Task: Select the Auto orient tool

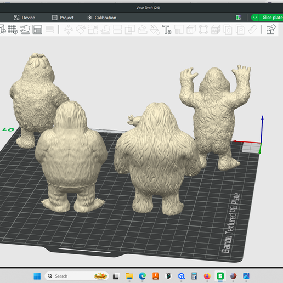Action: [x=25, y=30]
